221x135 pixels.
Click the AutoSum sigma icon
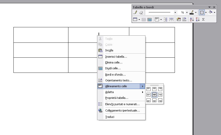point(203,19)
